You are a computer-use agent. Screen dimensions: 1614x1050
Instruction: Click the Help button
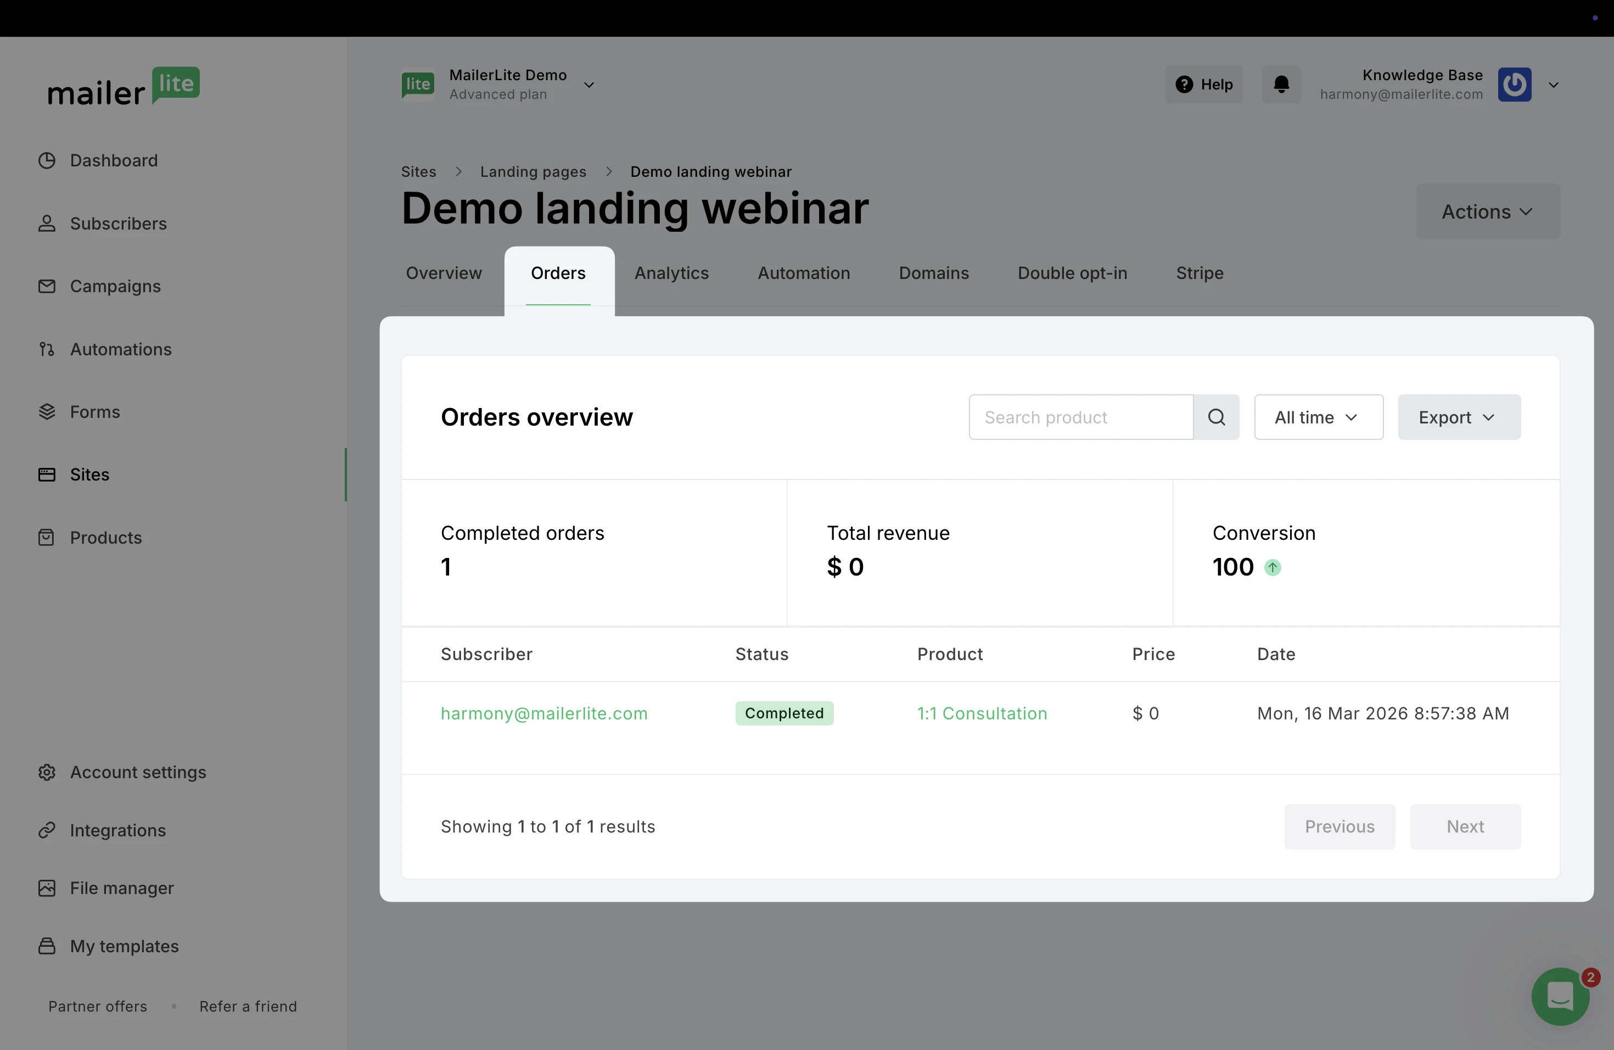(1204, 85)
